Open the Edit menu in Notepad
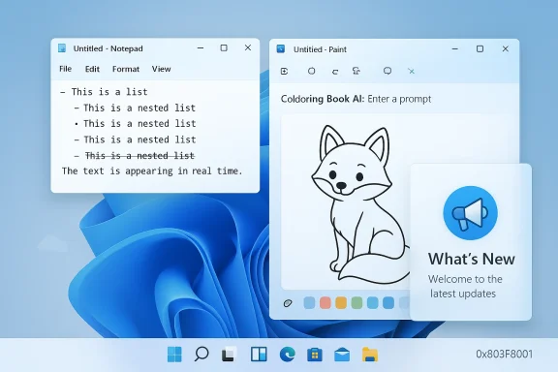The height and width of the screenshot is (372, 558). tap(92, 69)
